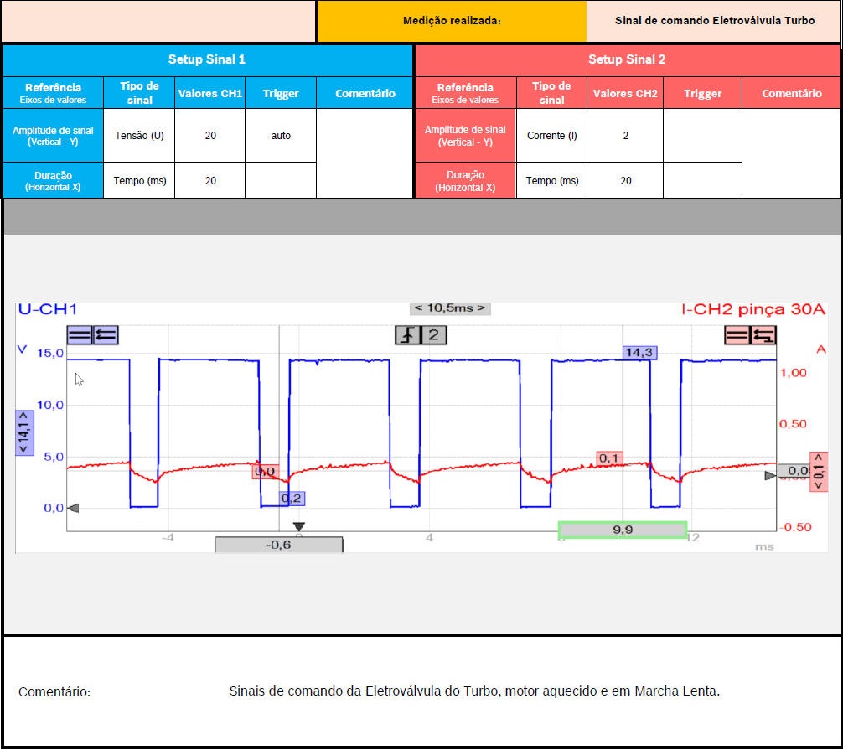Click the CH2 zero-level arrow on right
Image resolution: width=843 pixels, height=750 pixels.
[x=770, y=475]
